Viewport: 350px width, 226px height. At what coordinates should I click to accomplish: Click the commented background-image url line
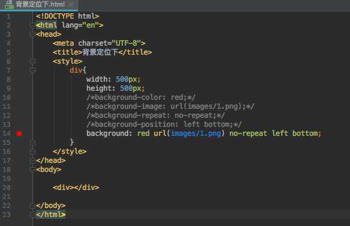(x=170, y=106)
